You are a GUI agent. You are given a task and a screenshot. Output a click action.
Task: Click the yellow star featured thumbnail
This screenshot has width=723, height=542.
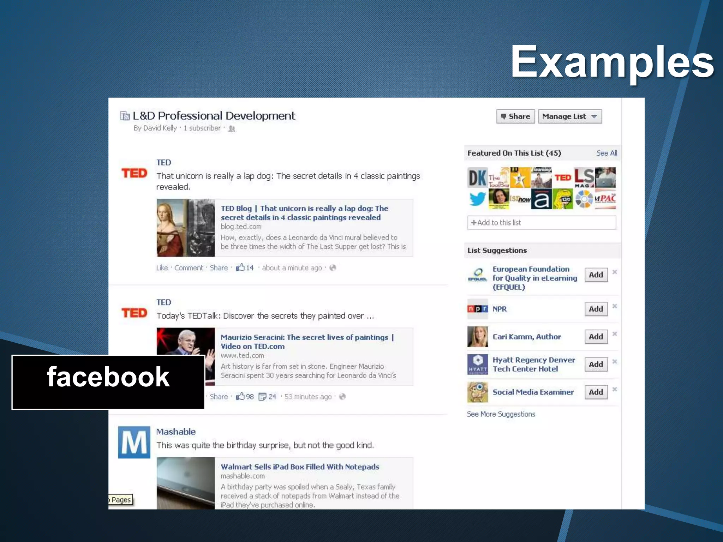click(x=520, y=177)
